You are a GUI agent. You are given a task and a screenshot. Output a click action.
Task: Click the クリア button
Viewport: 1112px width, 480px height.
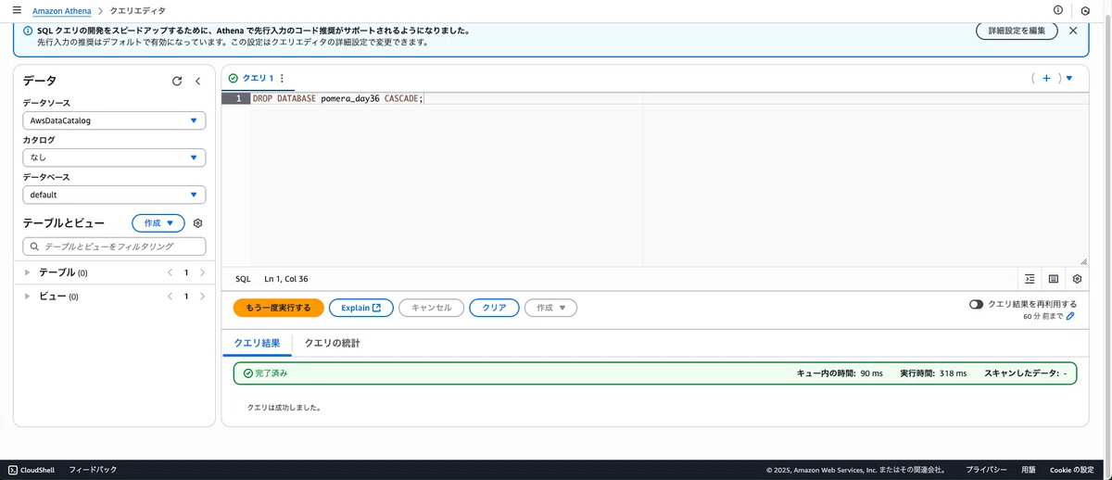pos(494,308)
